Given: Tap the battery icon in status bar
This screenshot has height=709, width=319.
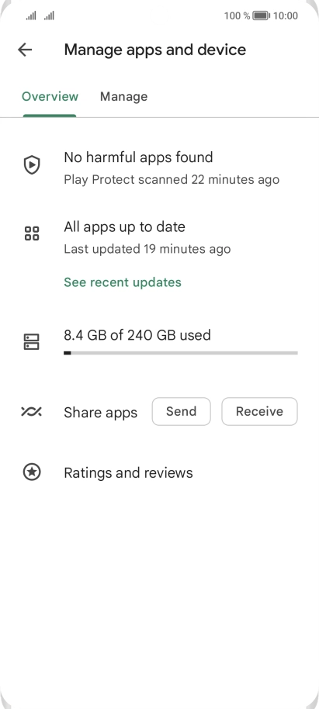Looking at the screenshot, I should pyautogui.click(x=261, y=16).
